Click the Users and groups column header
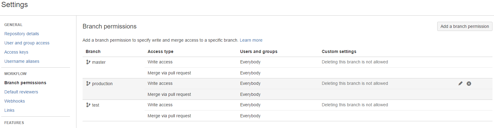494x128 pixels. (259, 51)
